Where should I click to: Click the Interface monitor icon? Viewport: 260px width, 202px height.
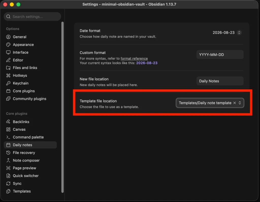(8, 52)
